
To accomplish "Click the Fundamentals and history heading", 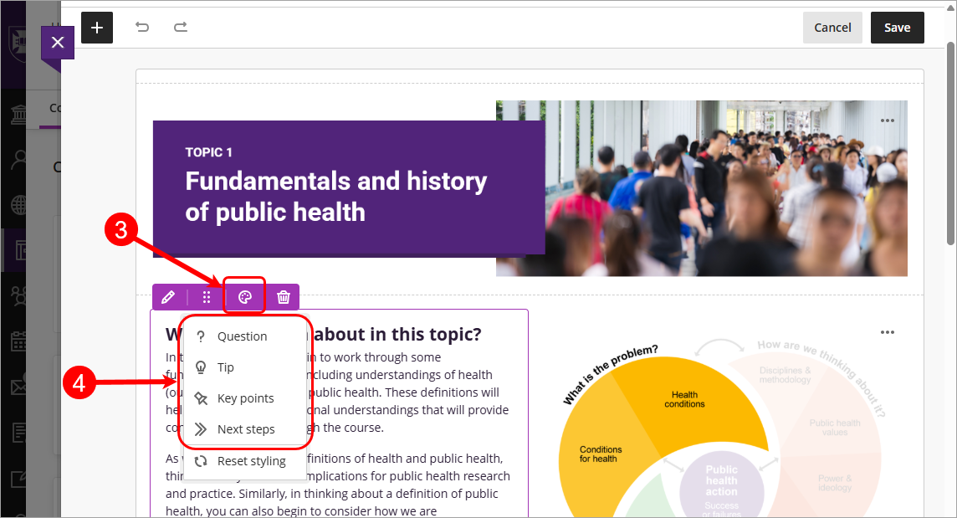I will pos(335,196).
